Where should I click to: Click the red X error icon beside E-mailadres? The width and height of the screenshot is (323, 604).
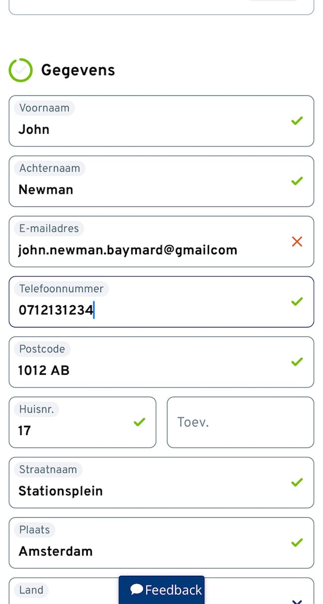[297, 241]
